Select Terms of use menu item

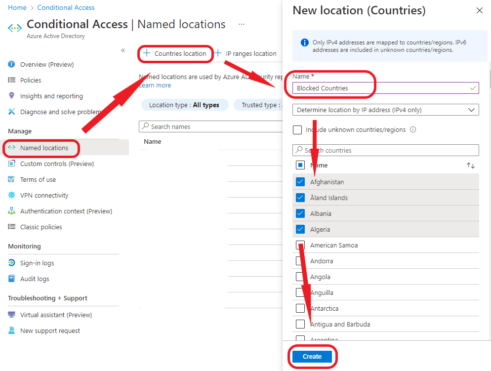(x=38, y=179)
